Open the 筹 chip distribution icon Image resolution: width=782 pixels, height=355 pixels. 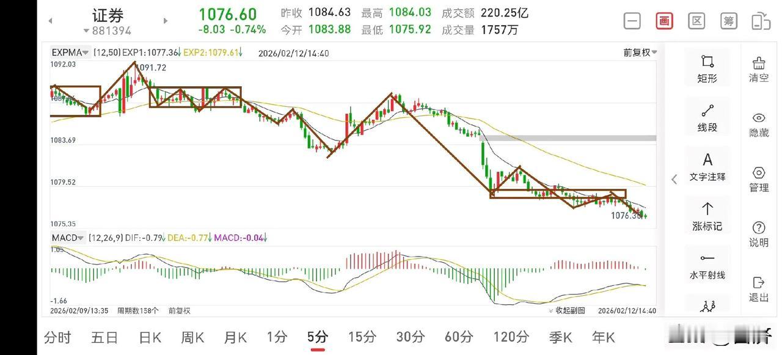(728, 21)
